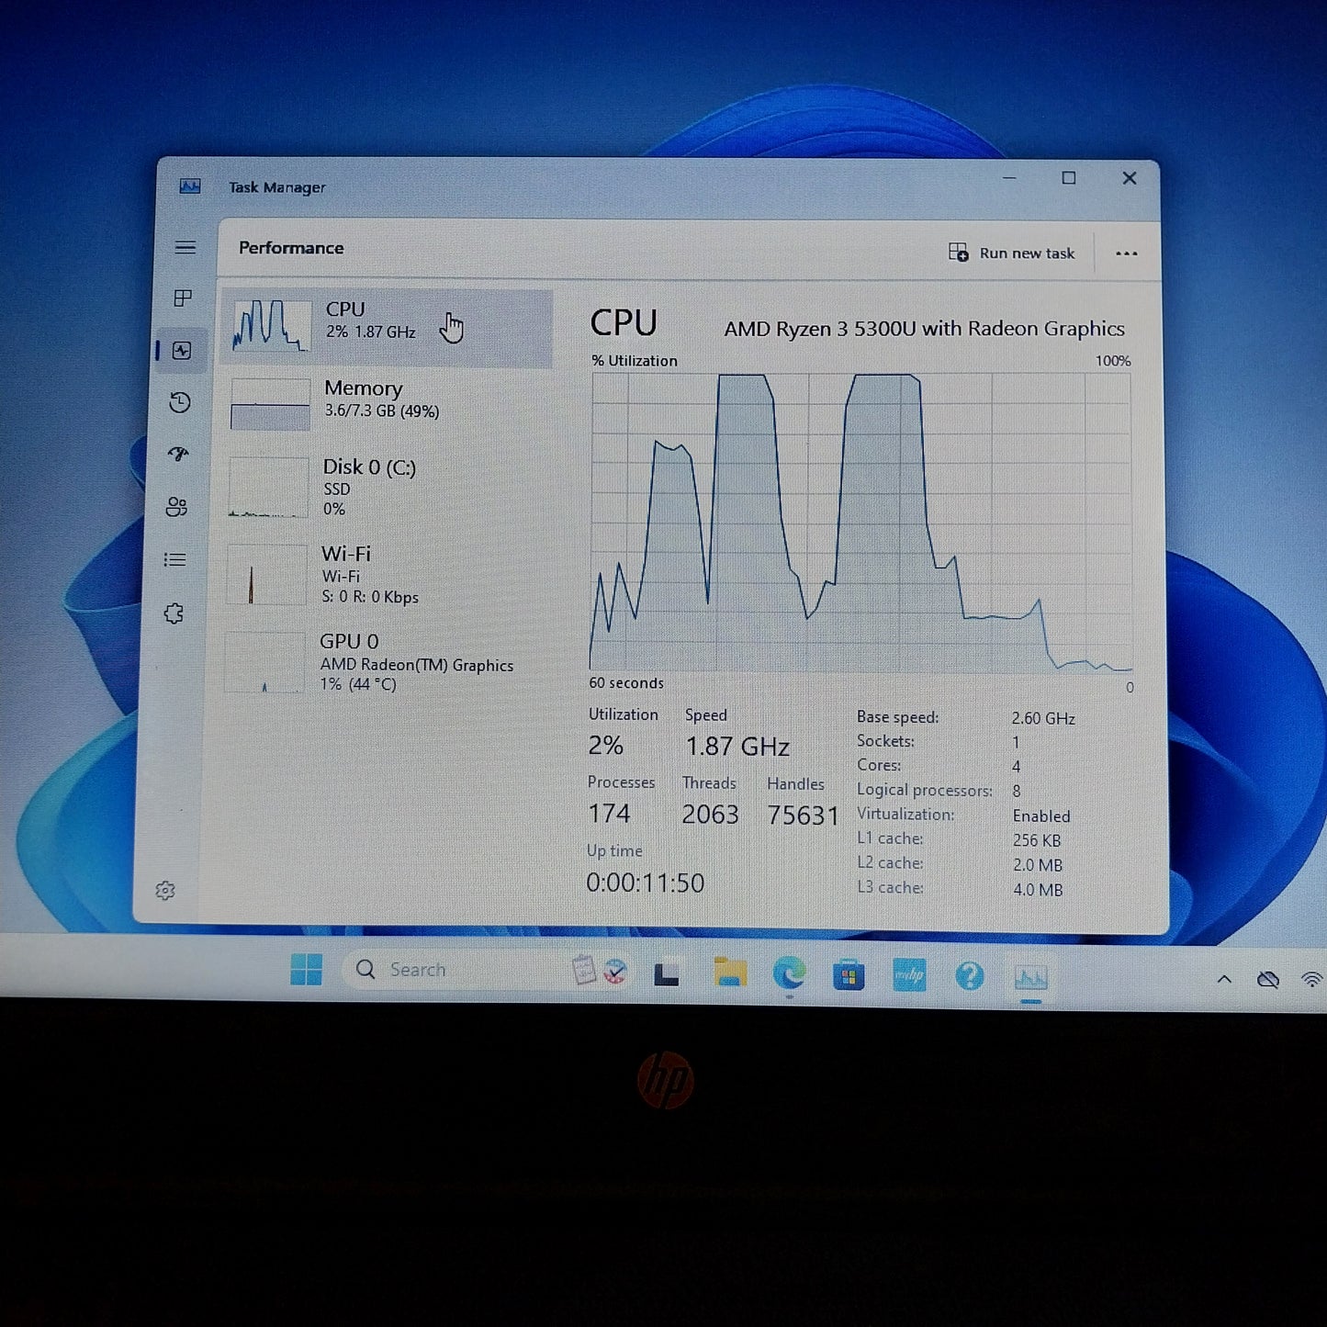Click the Virtualization Enabled value
1327x1327 pixels.
pyautogui.click(x=1041, y=815)
